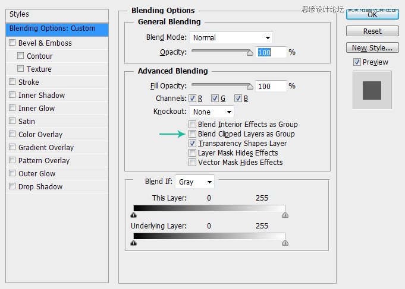
Task: Open the Blend If Gray dropdown
Action: click(x=194, y=182)
